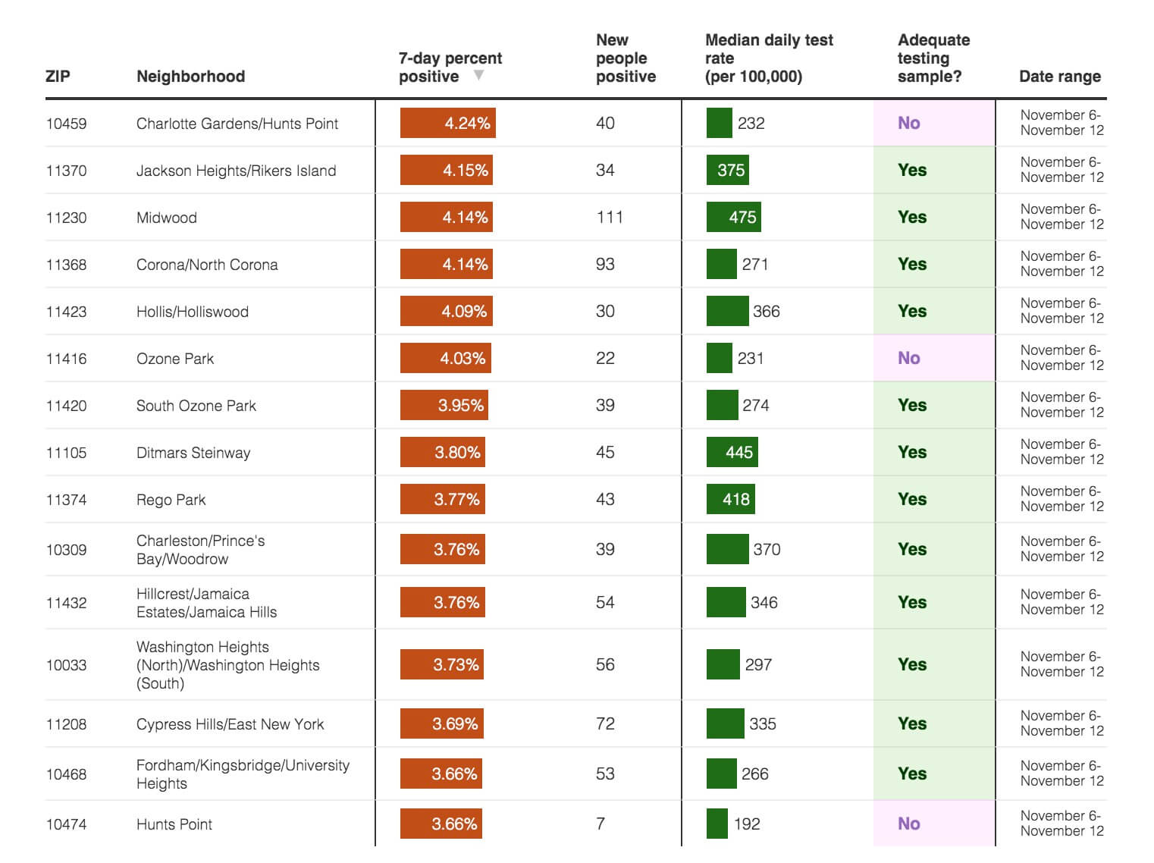Click the 4.24% orange bar for Hunts Point
The image size is (1154, 863).
click(447, 124)
